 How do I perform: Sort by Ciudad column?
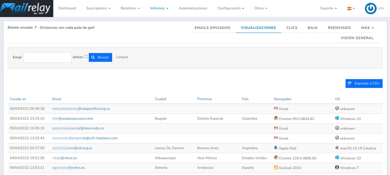(x=160, y=99)
